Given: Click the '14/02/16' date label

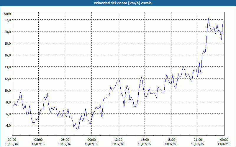Looking at the screenshot, I should [224, 144].
